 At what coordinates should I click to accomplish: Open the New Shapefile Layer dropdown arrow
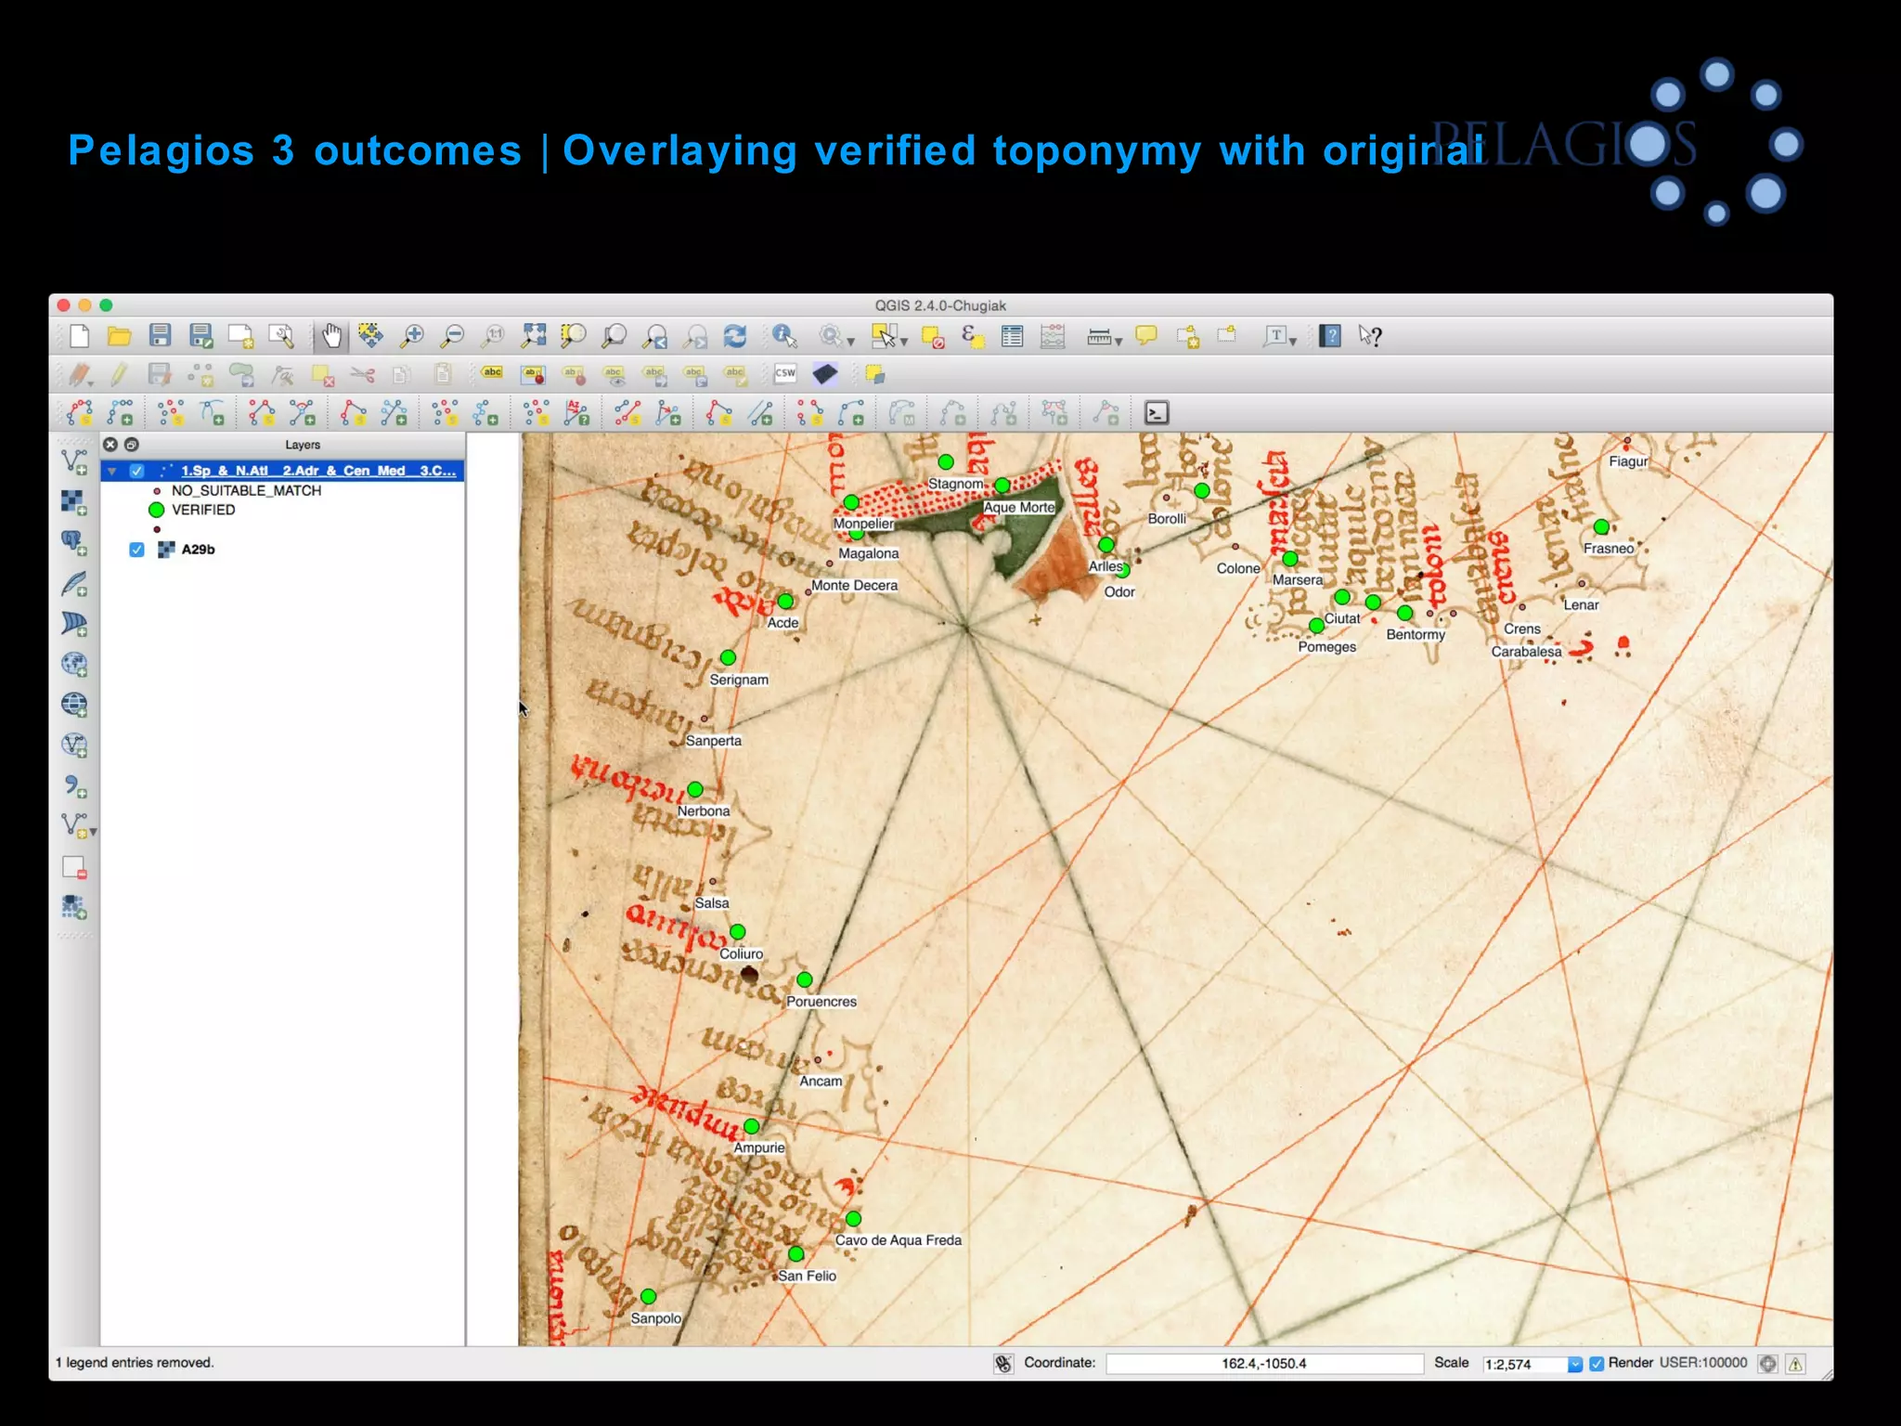pos(93,831)
